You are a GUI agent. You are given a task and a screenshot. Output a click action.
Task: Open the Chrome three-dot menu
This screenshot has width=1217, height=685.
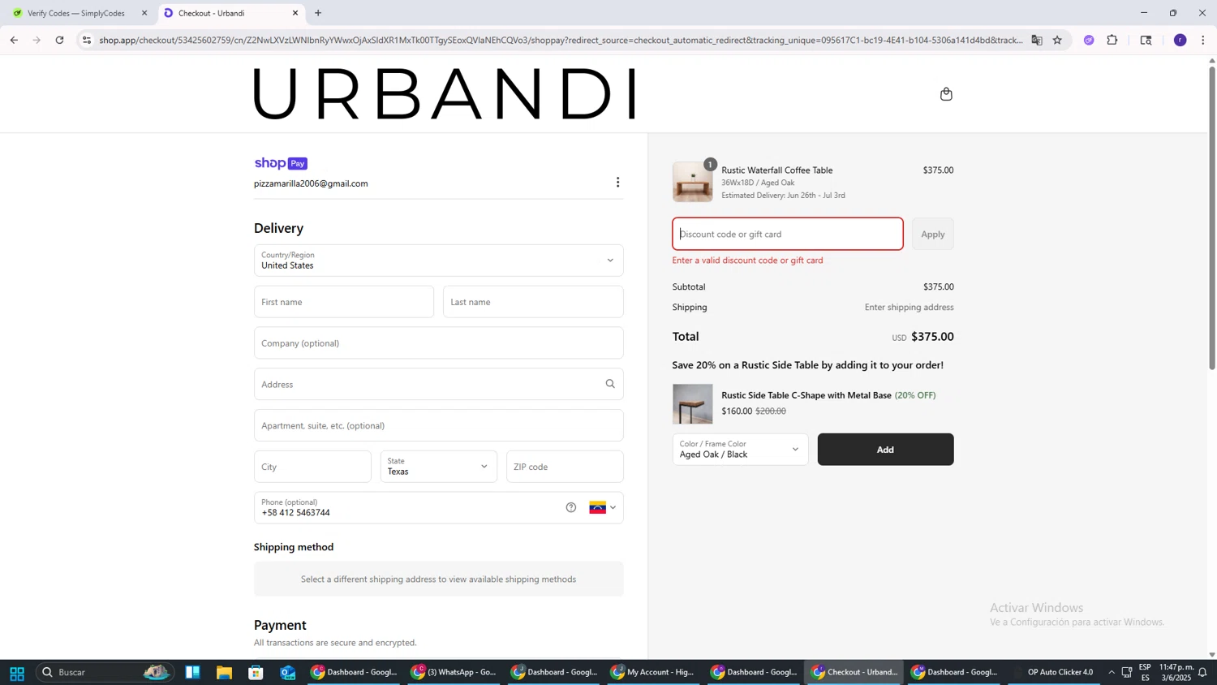[1203, 40]
